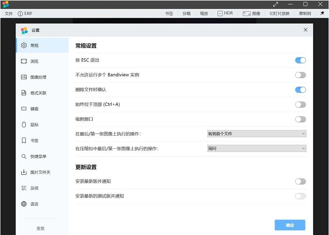329x235 pixels.
Task: Enable the 安装最新版并通知 toggle
Action: coord(300,181)
